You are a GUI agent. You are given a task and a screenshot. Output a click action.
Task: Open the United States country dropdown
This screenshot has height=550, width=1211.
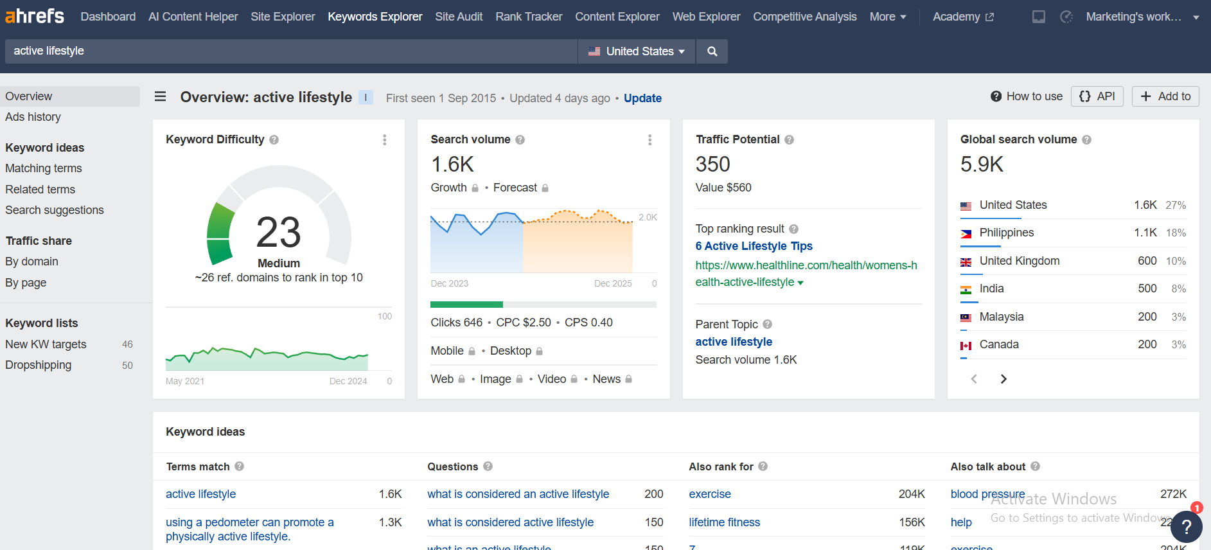click(637, 51)
